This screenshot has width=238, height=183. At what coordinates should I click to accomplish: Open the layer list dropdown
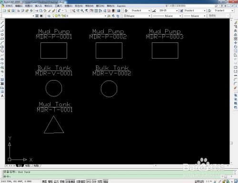(x=105, y=16)
